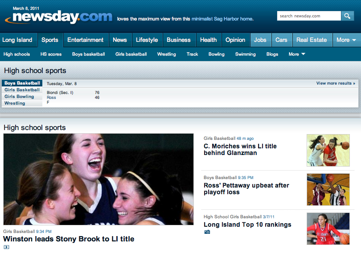Open the Real Estate tab

pos(312,40)
